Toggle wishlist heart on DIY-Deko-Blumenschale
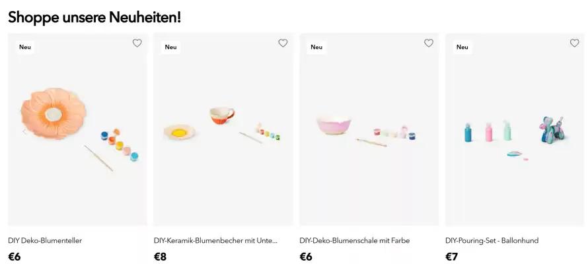Viewport: 588px width, 264px height. [x=429, y=43]
